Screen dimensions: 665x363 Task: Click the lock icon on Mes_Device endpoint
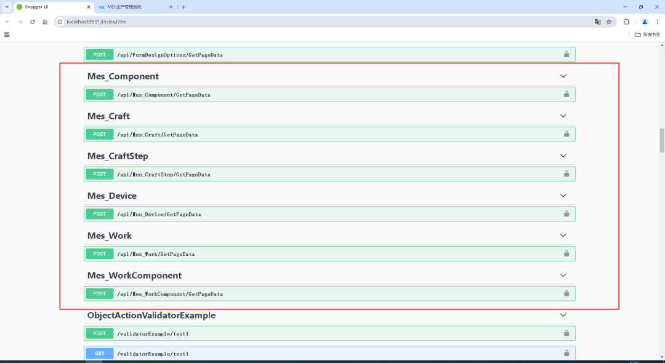(566, 213)
